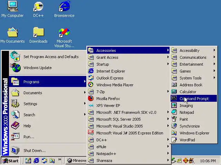Select the Accessories folder entry

coord(128,51)
